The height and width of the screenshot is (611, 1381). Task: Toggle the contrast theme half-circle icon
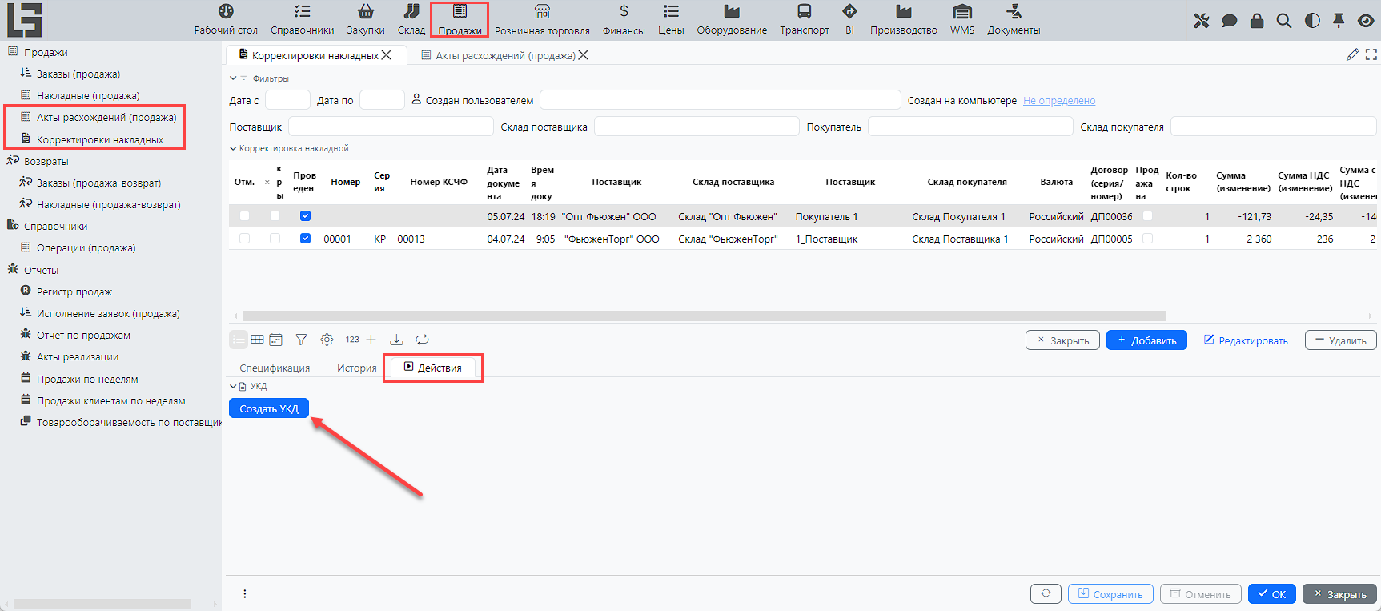(x=1312, y=21)
